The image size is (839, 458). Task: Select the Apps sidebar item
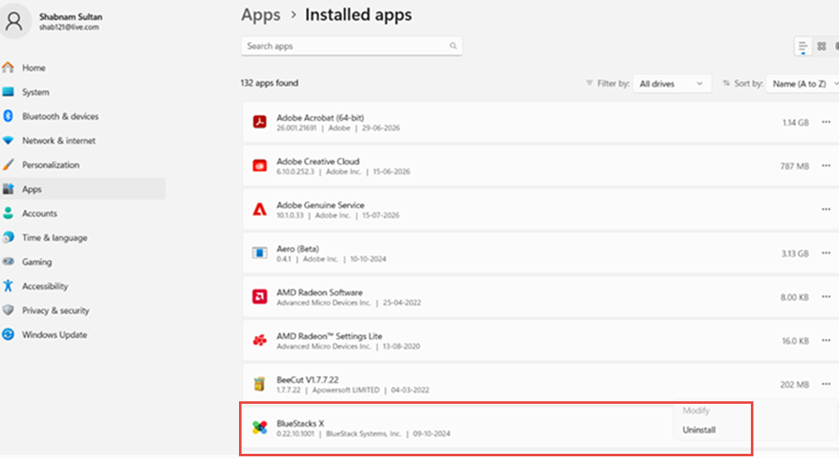tap(83, 189)
